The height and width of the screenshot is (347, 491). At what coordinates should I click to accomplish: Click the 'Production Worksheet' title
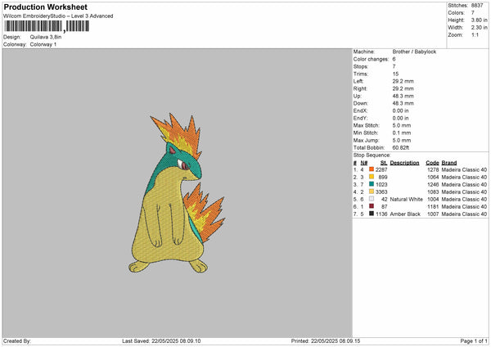45,7
